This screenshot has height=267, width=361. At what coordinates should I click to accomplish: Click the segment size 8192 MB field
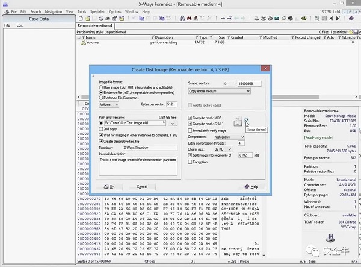[245, 155]
